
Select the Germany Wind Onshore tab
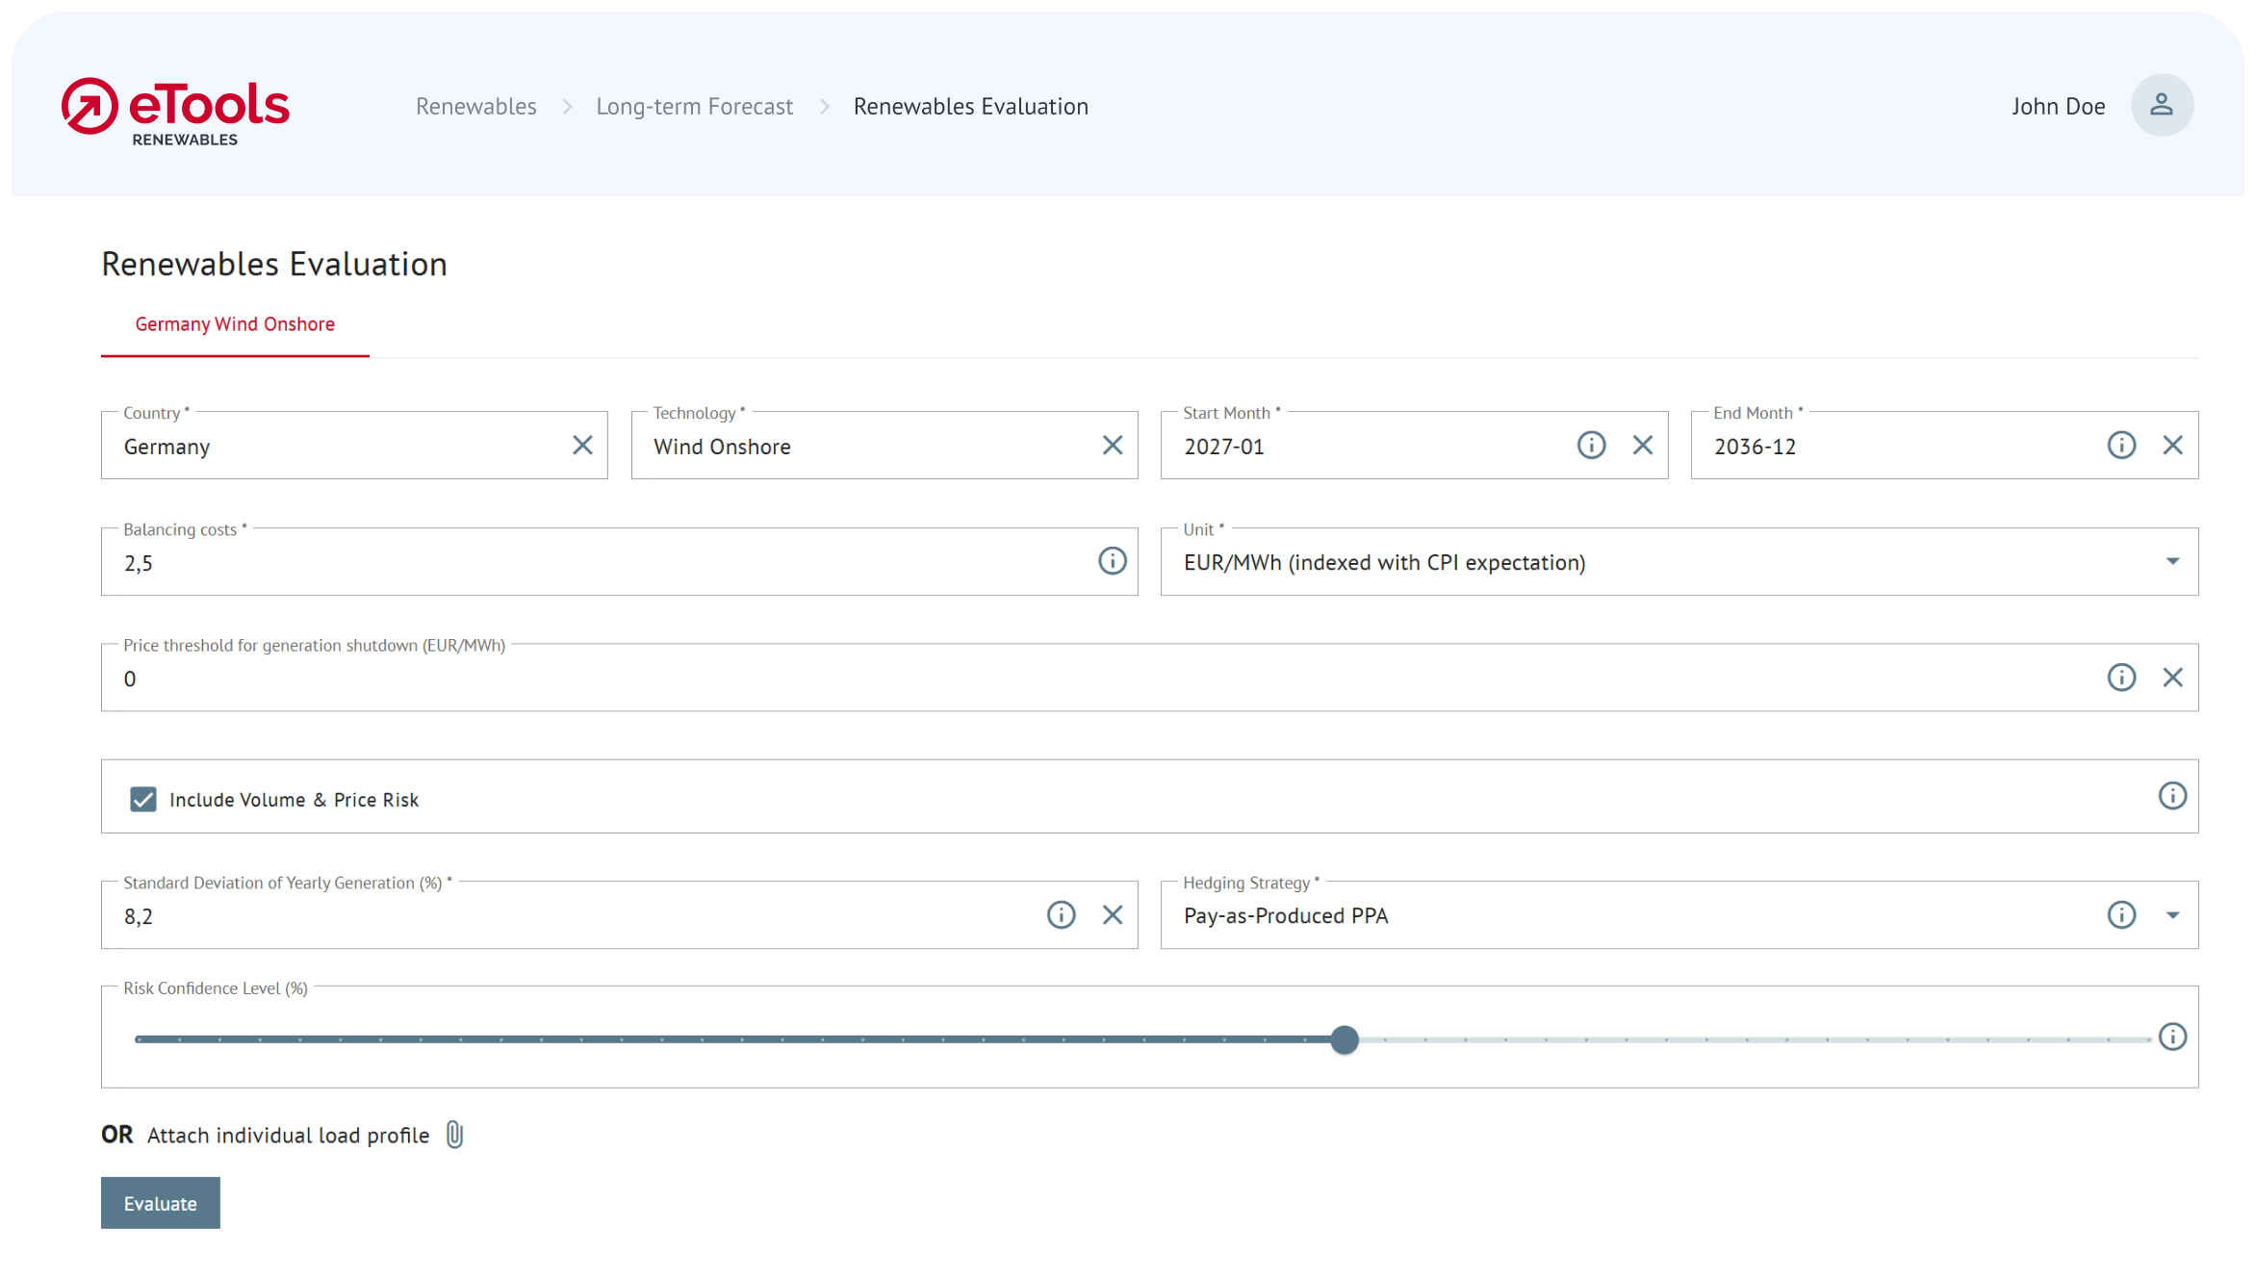click(234, 324)
